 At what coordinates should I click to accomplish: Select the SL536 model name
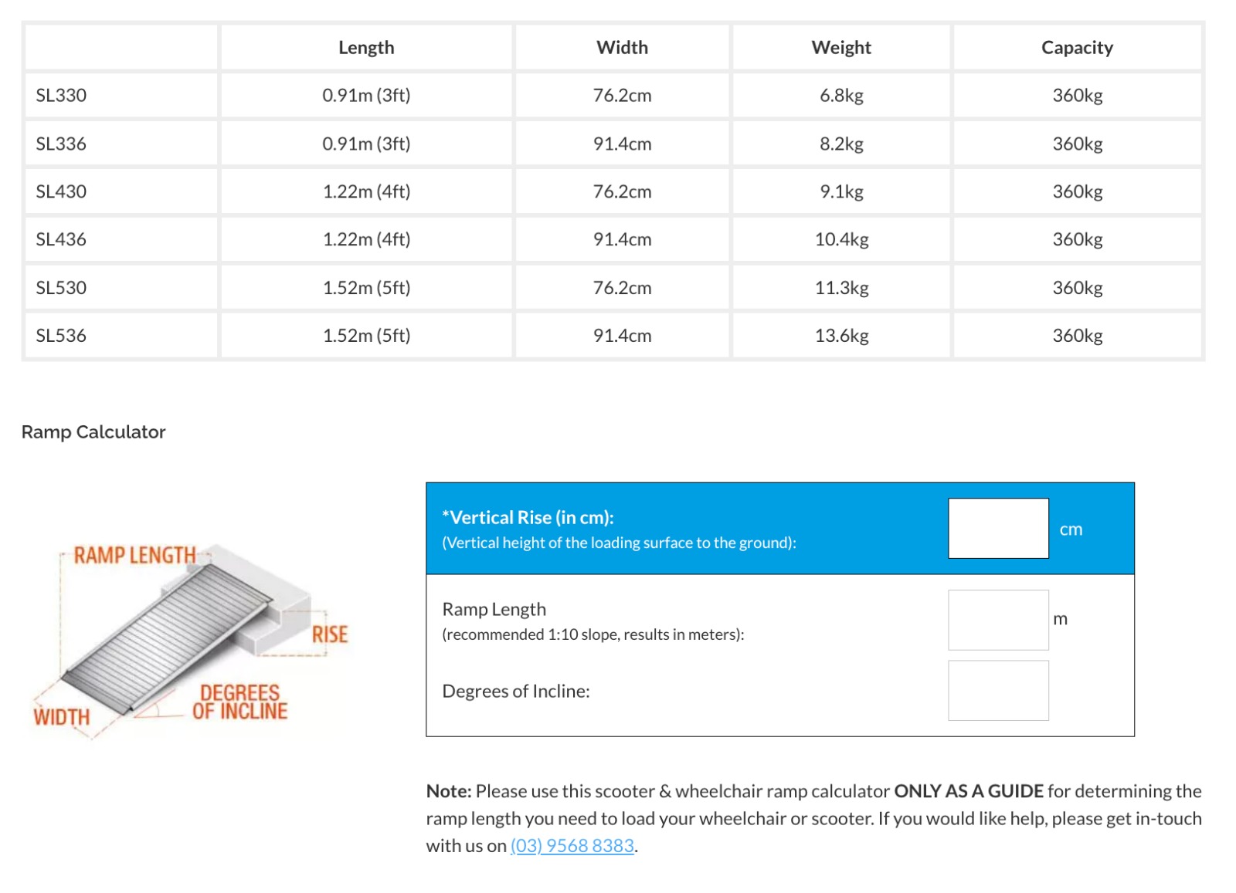tap(61, 336)
